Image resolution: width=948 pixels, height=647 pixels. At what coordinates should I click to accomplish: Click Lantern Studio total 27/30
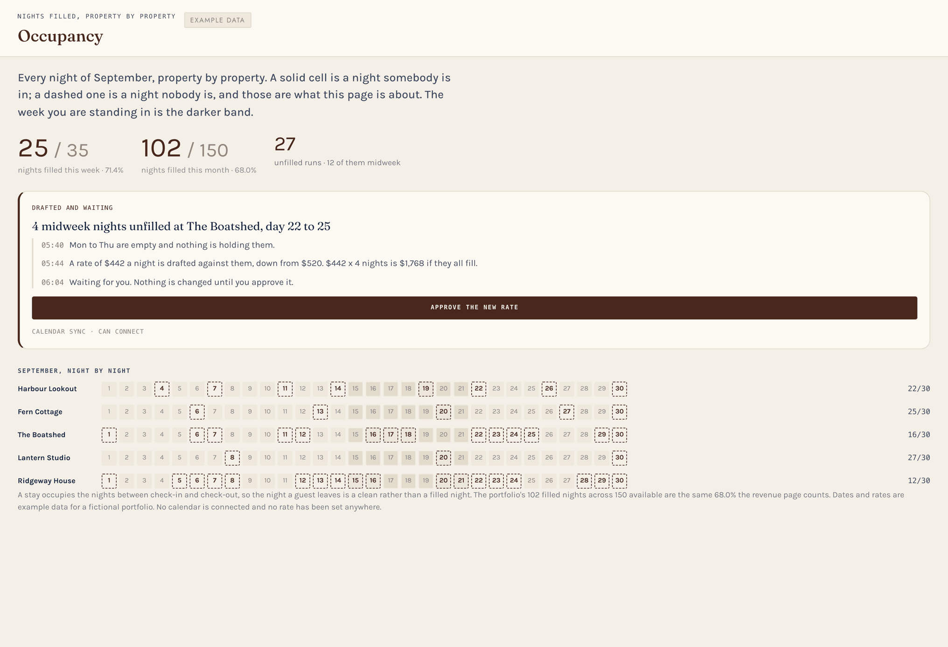919,458
